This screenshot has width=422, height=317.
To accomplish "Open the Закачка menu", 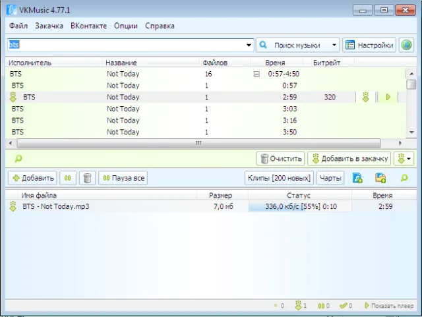I will pyautogui.click(x=49, y=26).
